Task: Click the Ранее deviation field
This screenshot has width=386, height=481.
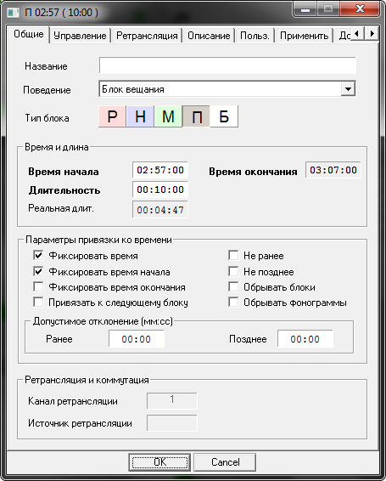Action: pyautogui.click(x=137, y=339)
